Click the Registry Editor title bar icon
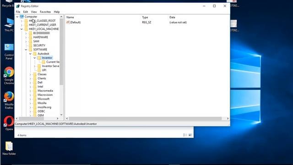The width and height of the screenshot is (293, 165). click(18, 6)
